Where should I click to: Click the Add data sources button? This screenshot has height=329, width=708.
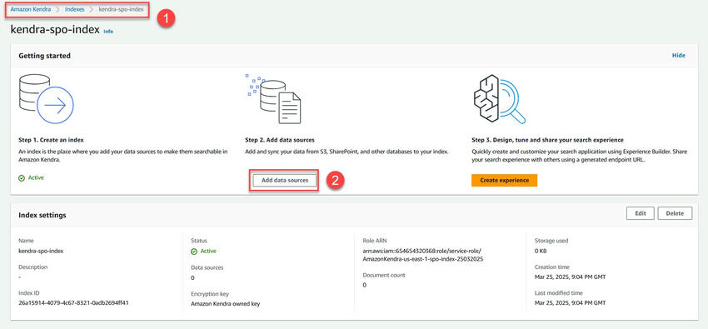click(285, 180)
